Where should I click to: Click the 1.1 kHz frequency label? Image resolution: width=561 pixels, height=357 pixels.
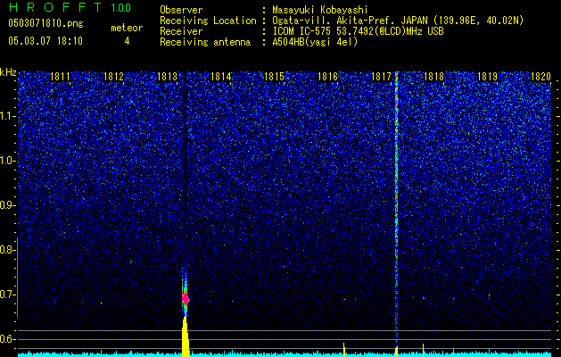[7, 116]
